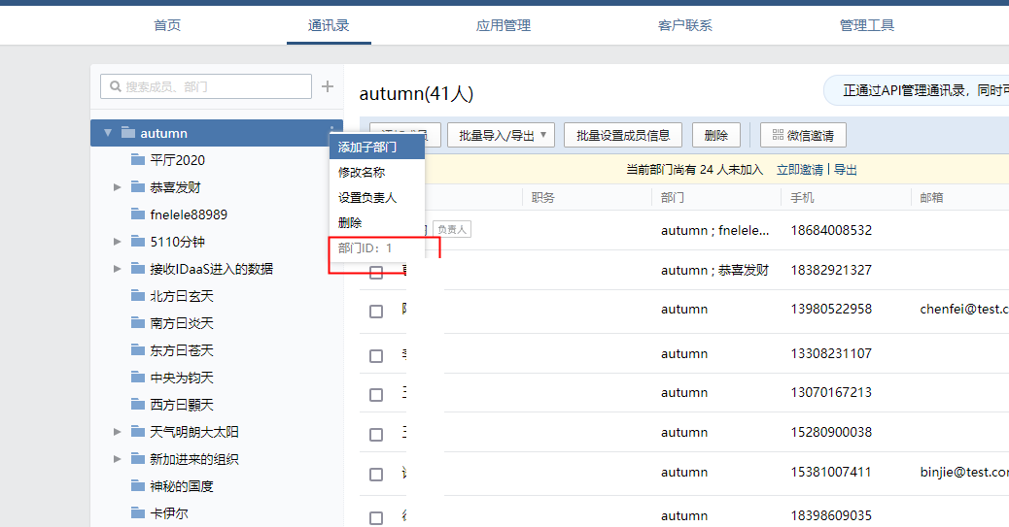Image resolution: width=1009 pixels, height=527 pixels.
Task: Expand the 恭喜发财 department node
Action: (118, 187)
